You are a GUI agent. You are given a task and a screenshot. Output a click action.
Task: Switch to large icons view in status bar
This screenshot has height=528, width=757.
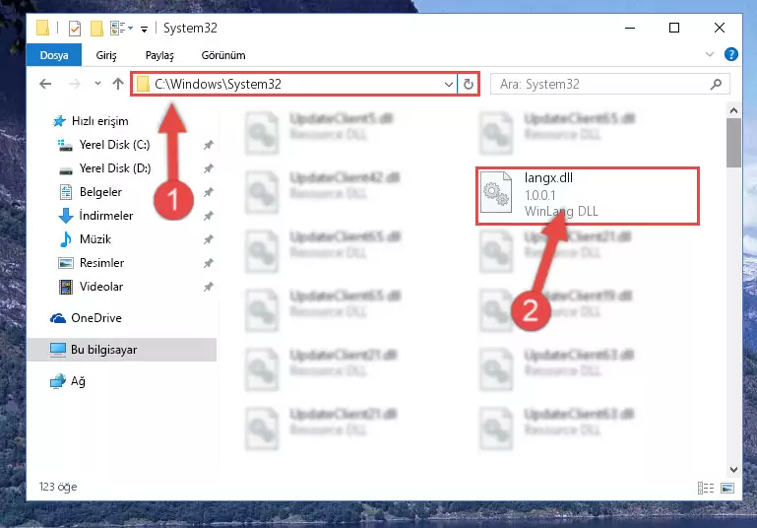727,488
